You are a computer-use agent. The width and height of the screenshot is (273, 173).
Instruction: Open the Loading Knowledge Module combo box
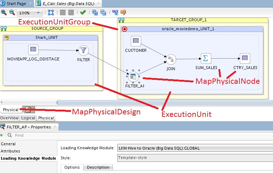point(195,148)
